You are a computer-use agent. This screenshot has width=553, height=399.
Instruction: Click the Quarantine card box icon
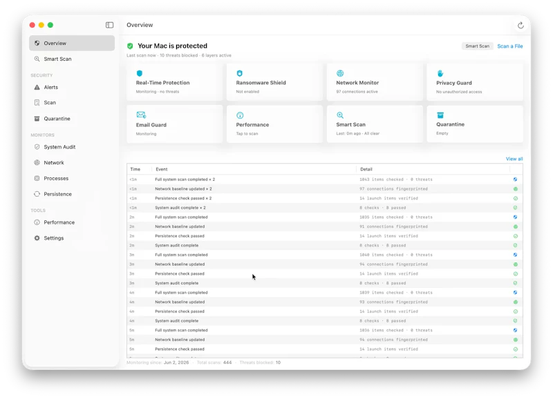(x=440, y=115)
